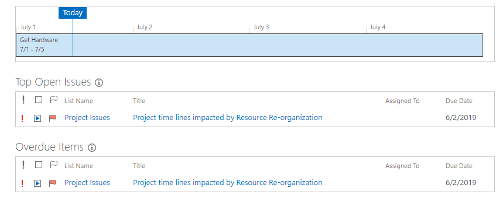
Task: Click the red flag in the Top Open Issues row
Action: pos(53,118)
